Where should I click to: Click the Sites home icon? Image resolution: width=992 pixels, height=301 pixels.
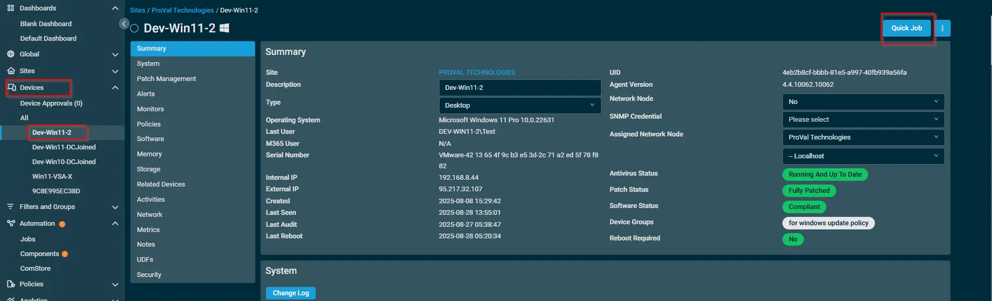tap(10, 71)
